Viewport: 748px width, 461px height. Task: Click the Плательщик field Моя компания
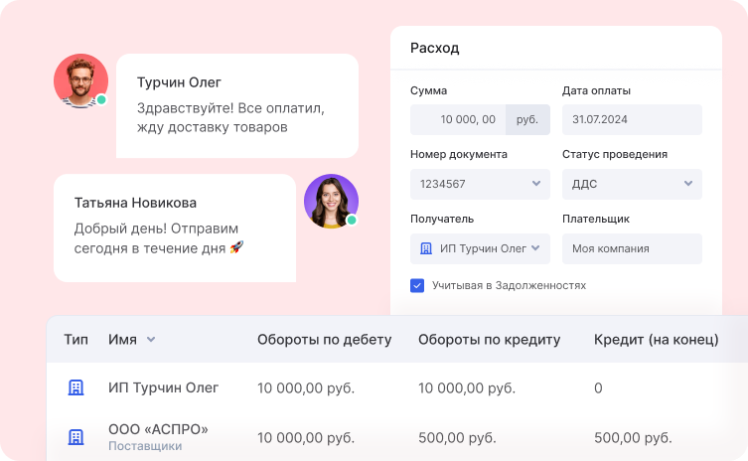[632, 248]
